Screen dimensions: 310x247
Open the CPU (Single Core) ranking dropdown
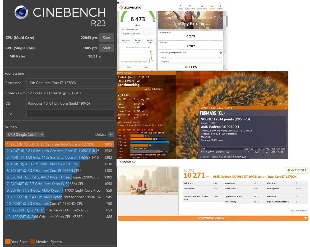[x=25, y=134]
